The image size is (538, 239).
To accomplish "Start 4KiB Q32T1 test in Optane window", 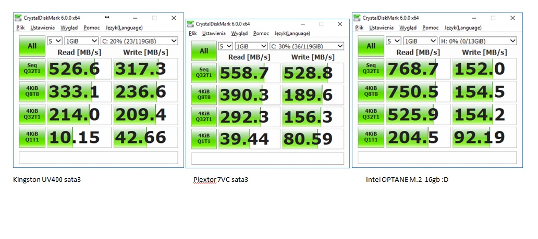I will tap(371, 114).
